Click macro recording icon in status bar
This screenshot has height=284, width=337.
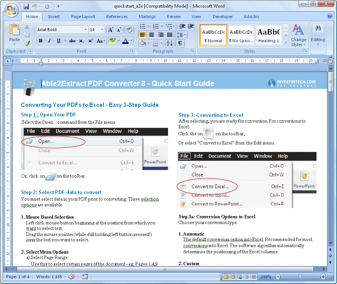[x=85, y=277]
